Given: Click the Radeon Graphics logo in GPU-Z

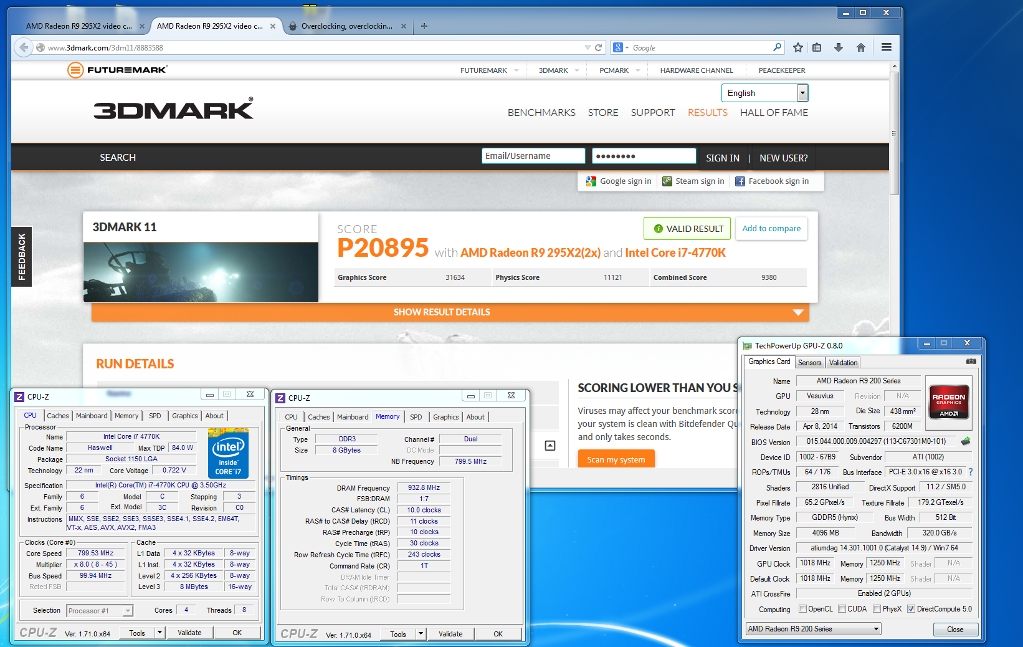Looking at the screenshot, I should [x=949, y=402].
